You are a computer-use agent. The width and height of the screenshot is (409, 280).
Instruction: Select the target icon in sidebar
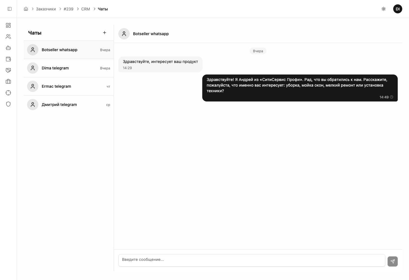tap(8, 93)
